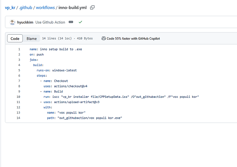Open 'Code 55% faster with GitHub Copilot' link

click(133, 38)
